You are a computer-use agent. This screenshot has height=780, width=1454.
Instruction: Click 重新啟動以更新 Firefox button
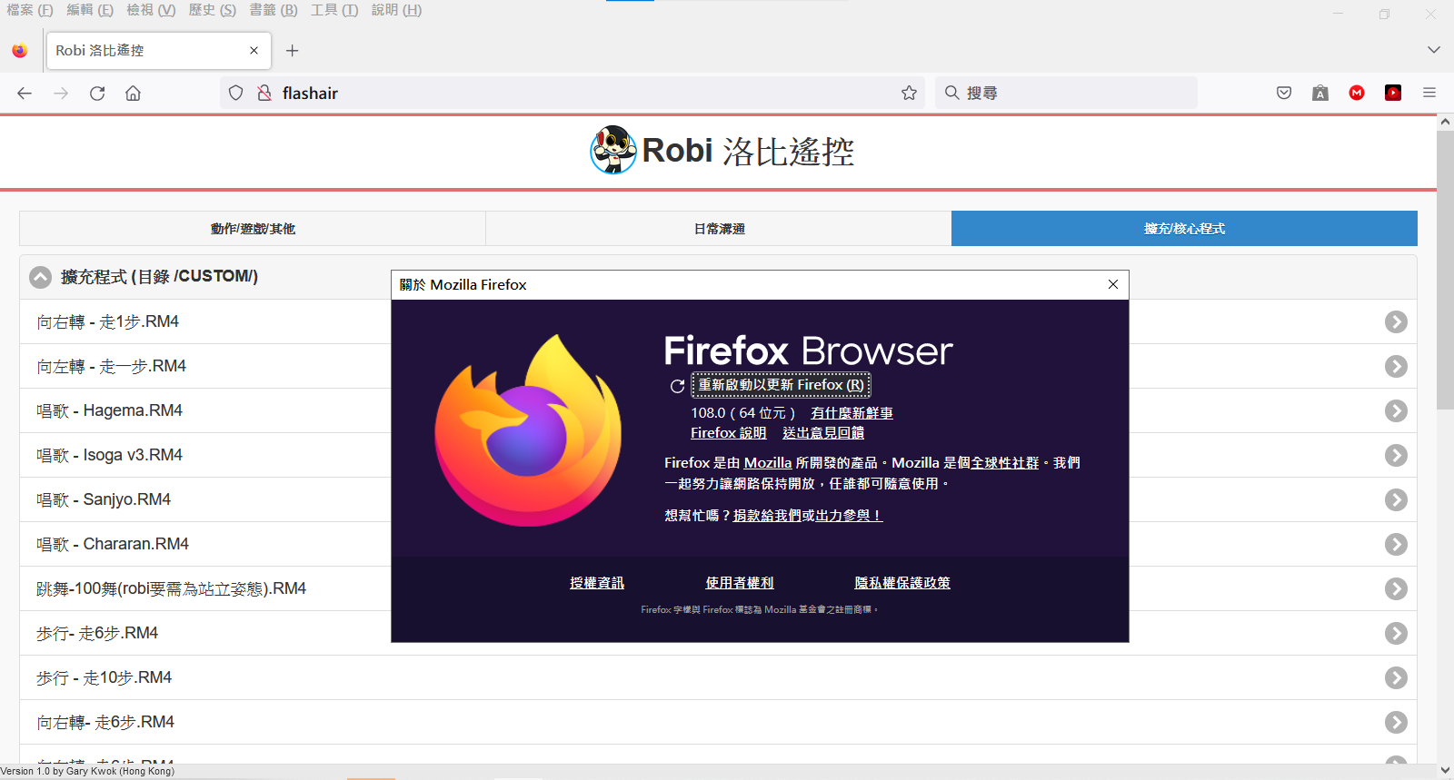click(781, 385)
